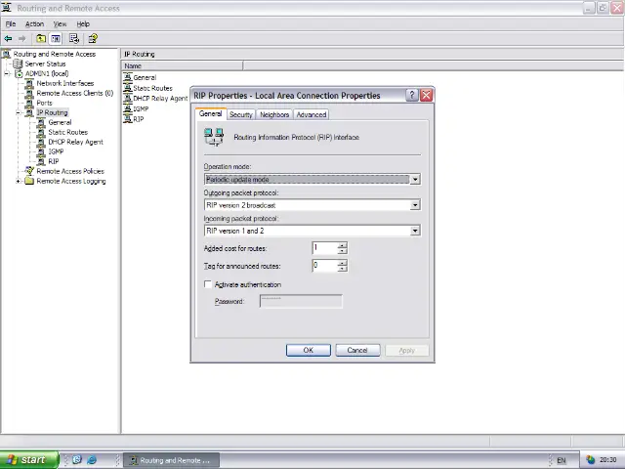This screenshot has width=625, height=469.
Task: Click the Internet Explorer quick launch icon
Action: [92, 460]
